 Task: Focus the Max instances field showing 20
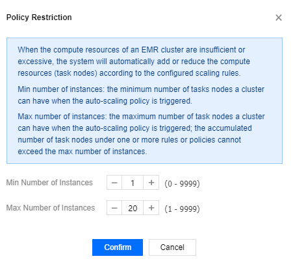click(x=133, y=208)
